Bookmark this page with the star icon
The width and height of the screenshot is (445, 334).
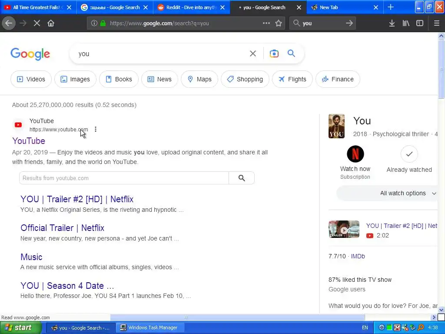279,23
